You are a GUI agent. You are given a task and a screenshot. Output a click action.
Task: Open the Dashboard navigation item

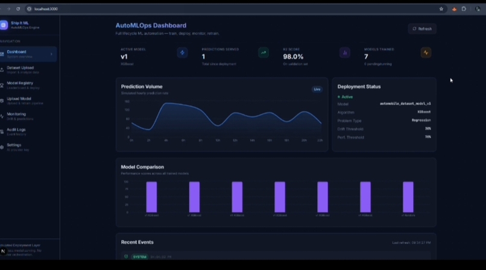point(28,54)
